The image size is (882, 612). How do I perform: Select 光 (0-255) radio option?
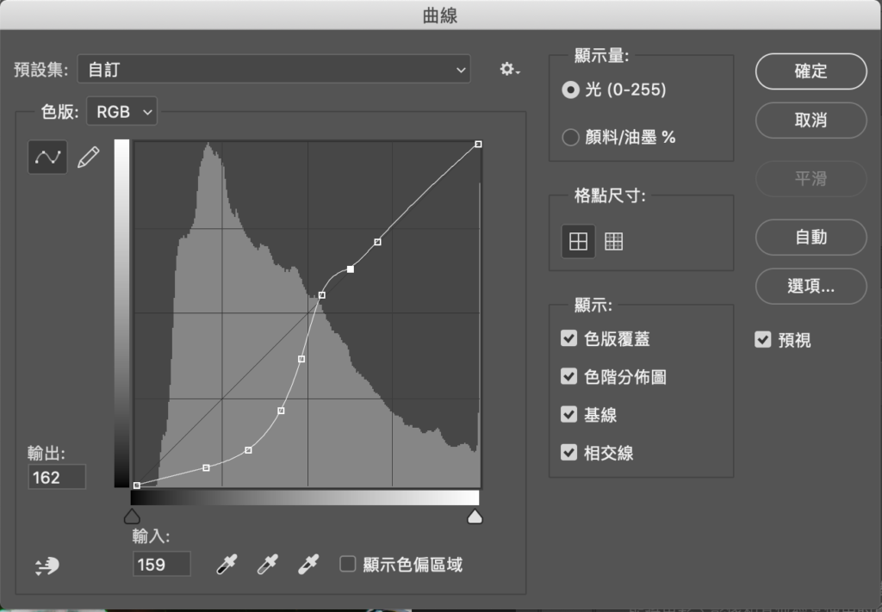570,90
